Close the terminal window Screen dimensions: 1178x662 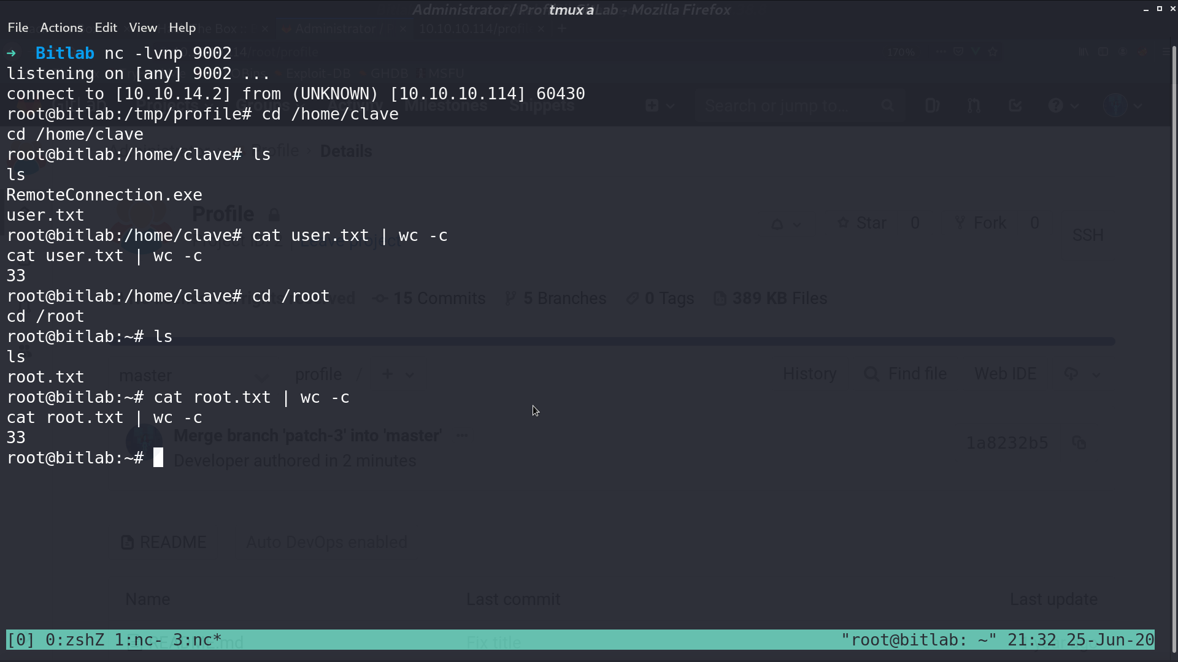pyautogui.click(x=1172, y=9)
